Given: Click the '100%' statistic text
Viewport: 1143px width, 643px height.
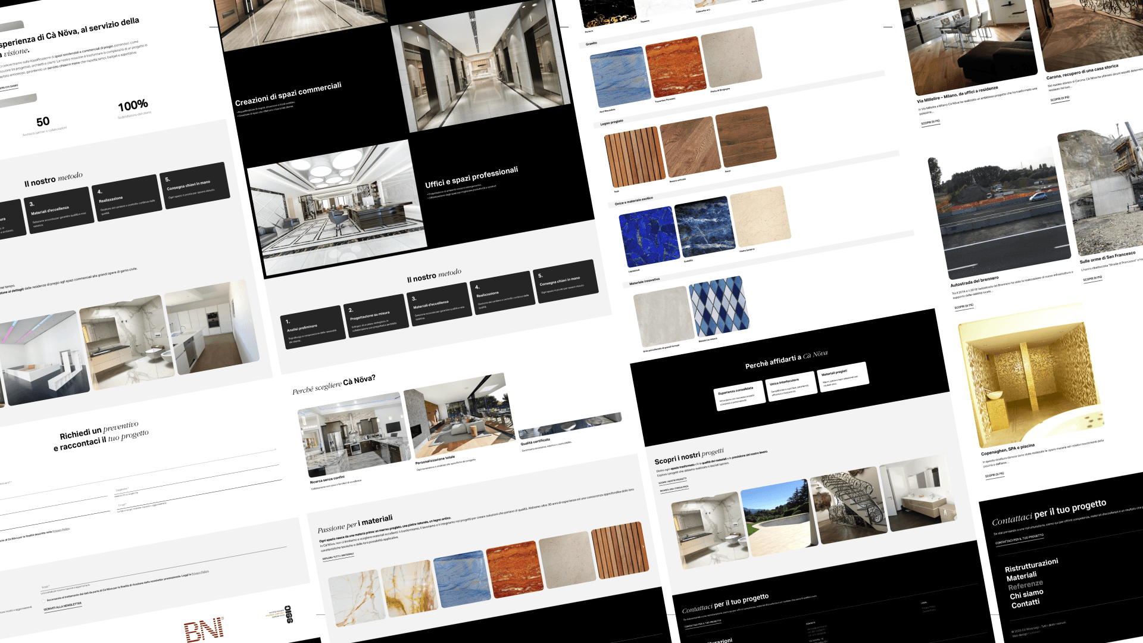Looking at the screenshot, I should point(133,106).
